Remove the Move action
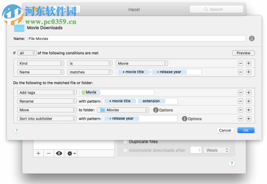Screen dimensions: 267x184 click(240, 110)
